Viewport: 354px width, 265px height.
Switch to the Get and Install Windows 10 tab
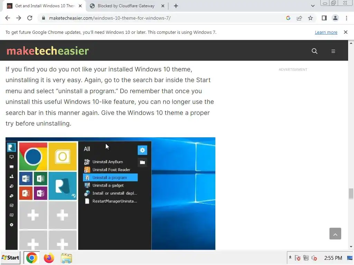44,6
